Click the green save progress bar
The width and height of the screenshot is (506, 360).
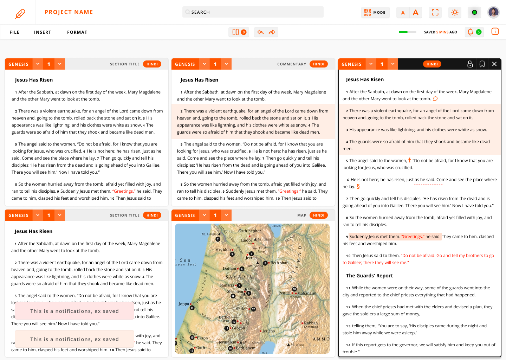(408, 32)
